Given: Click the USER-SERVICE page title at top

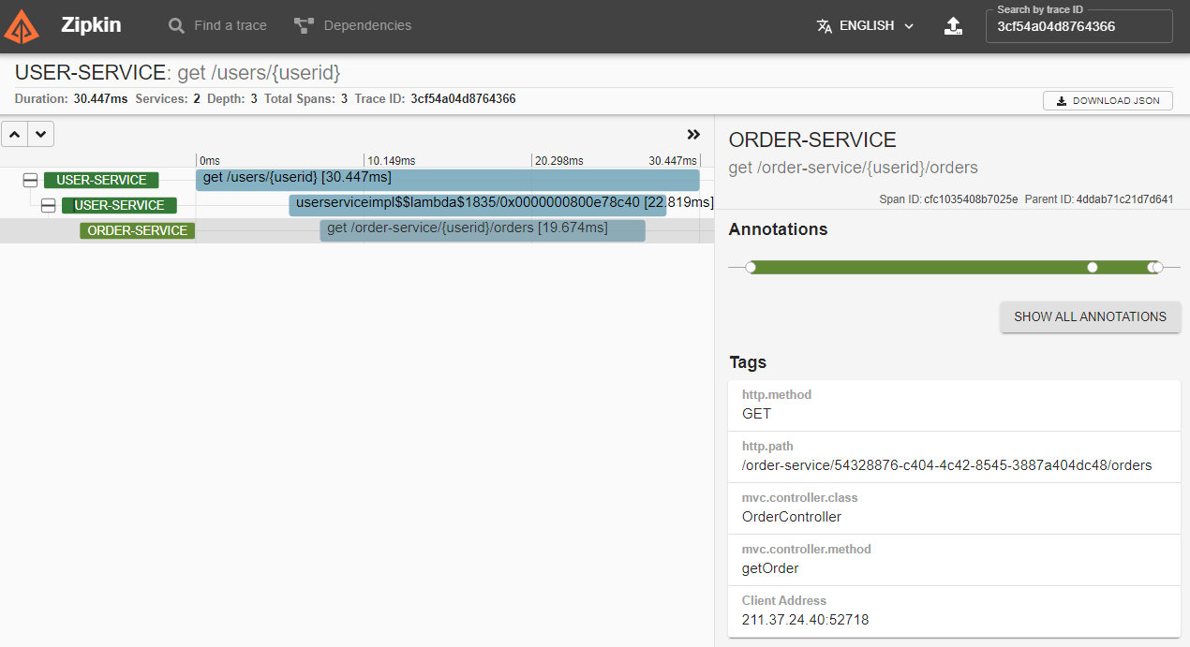Looking at the screenshot, I should coord(90,72).
